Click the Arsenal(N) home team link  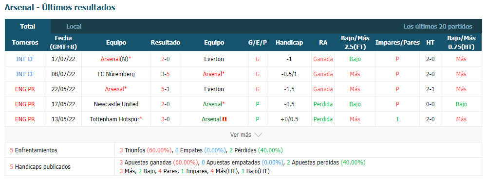click(114, 59)
